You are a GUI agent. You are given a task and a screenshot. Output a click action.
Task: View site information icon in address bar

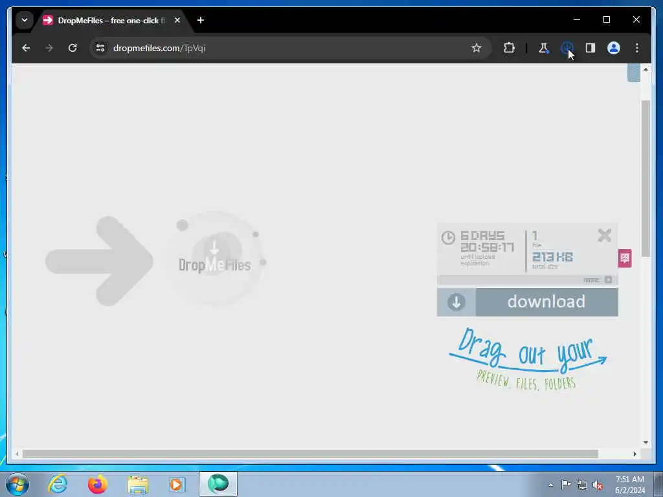pyautogui.click(x=100, y=48)
